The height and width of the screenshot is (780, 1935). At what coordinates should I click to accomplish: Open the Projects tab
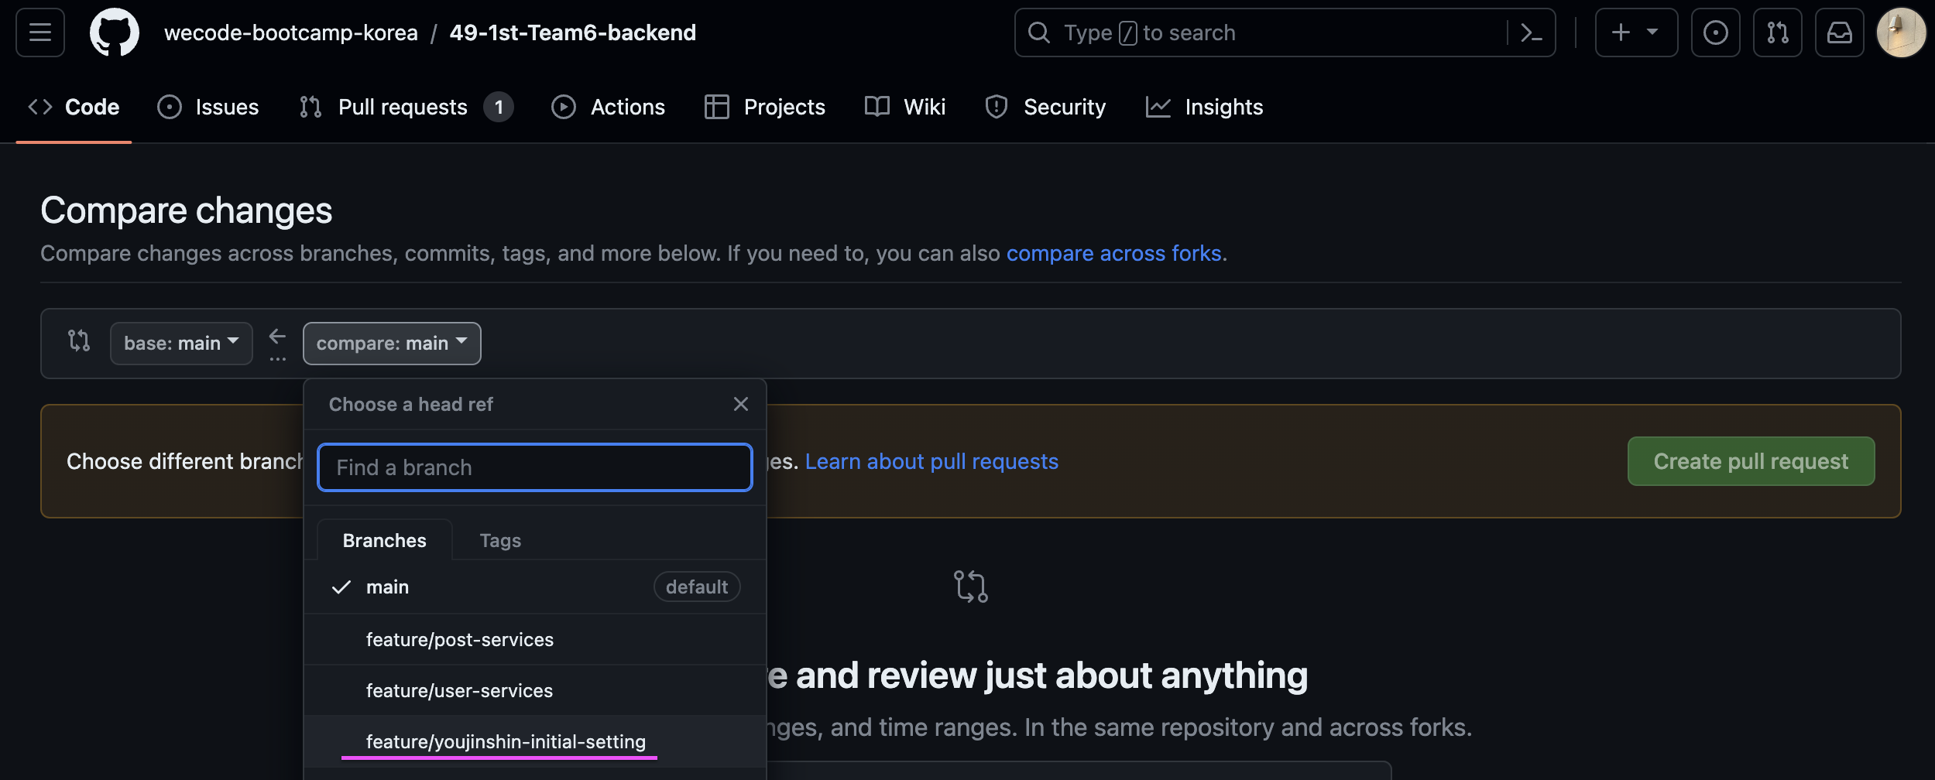click(764, 107)
